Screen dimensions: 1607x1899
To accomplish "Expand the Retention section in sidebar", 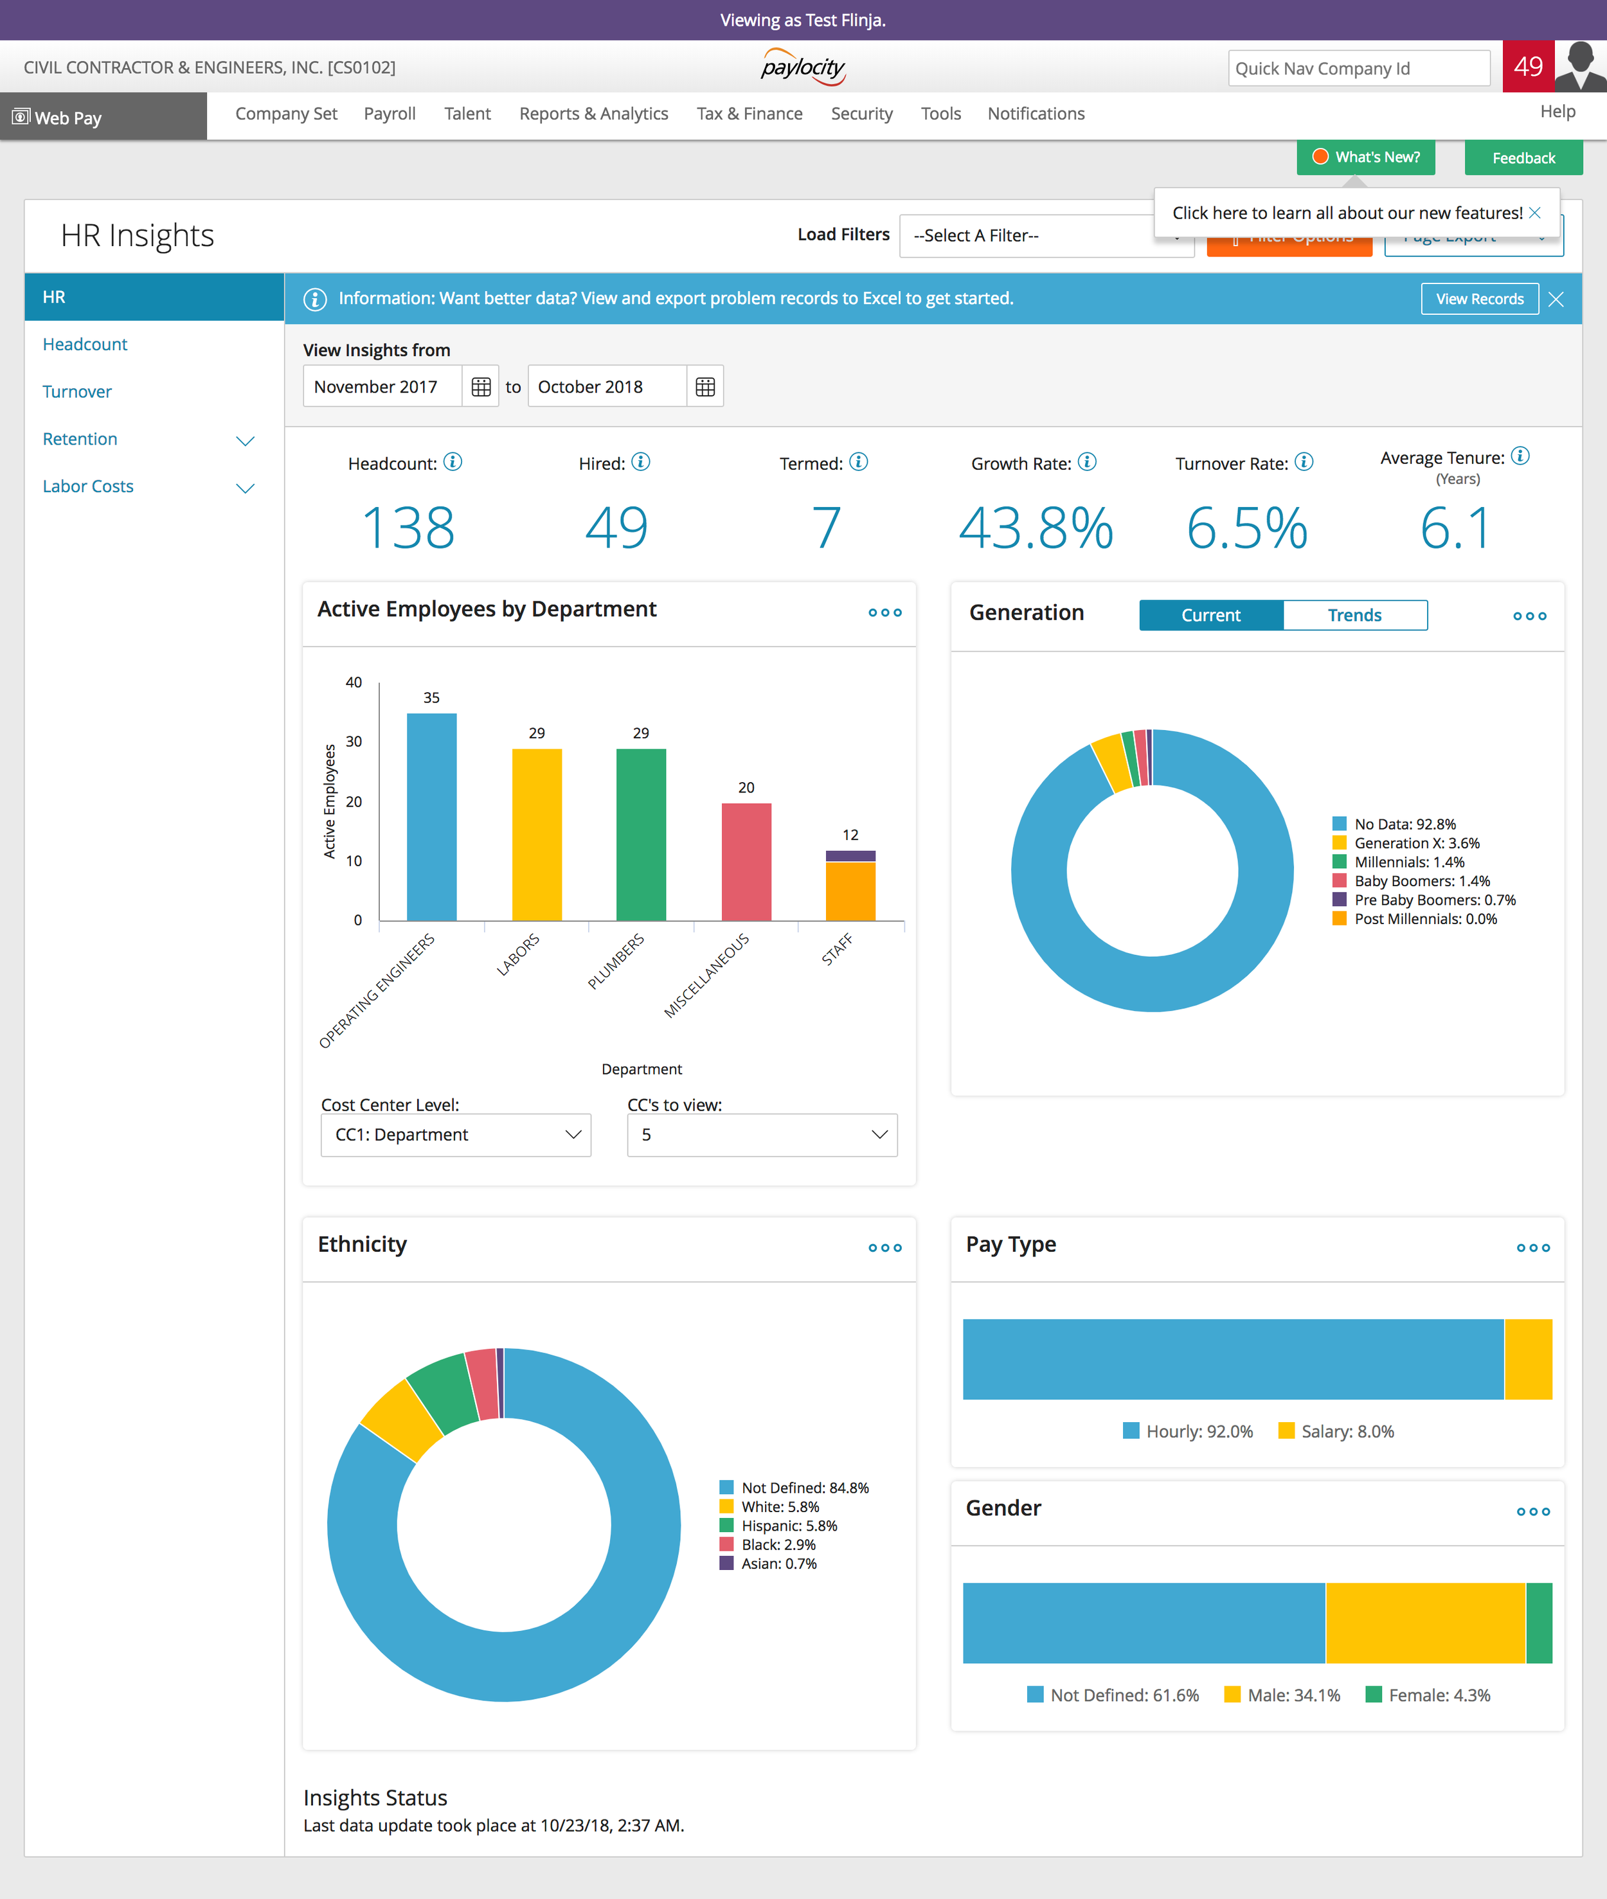I will pos(245,440).
